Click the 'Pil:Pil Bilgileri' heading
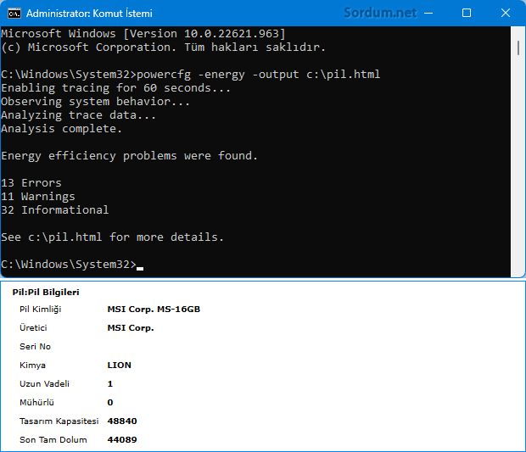526x452 pixels. click(x=46, y=292)
